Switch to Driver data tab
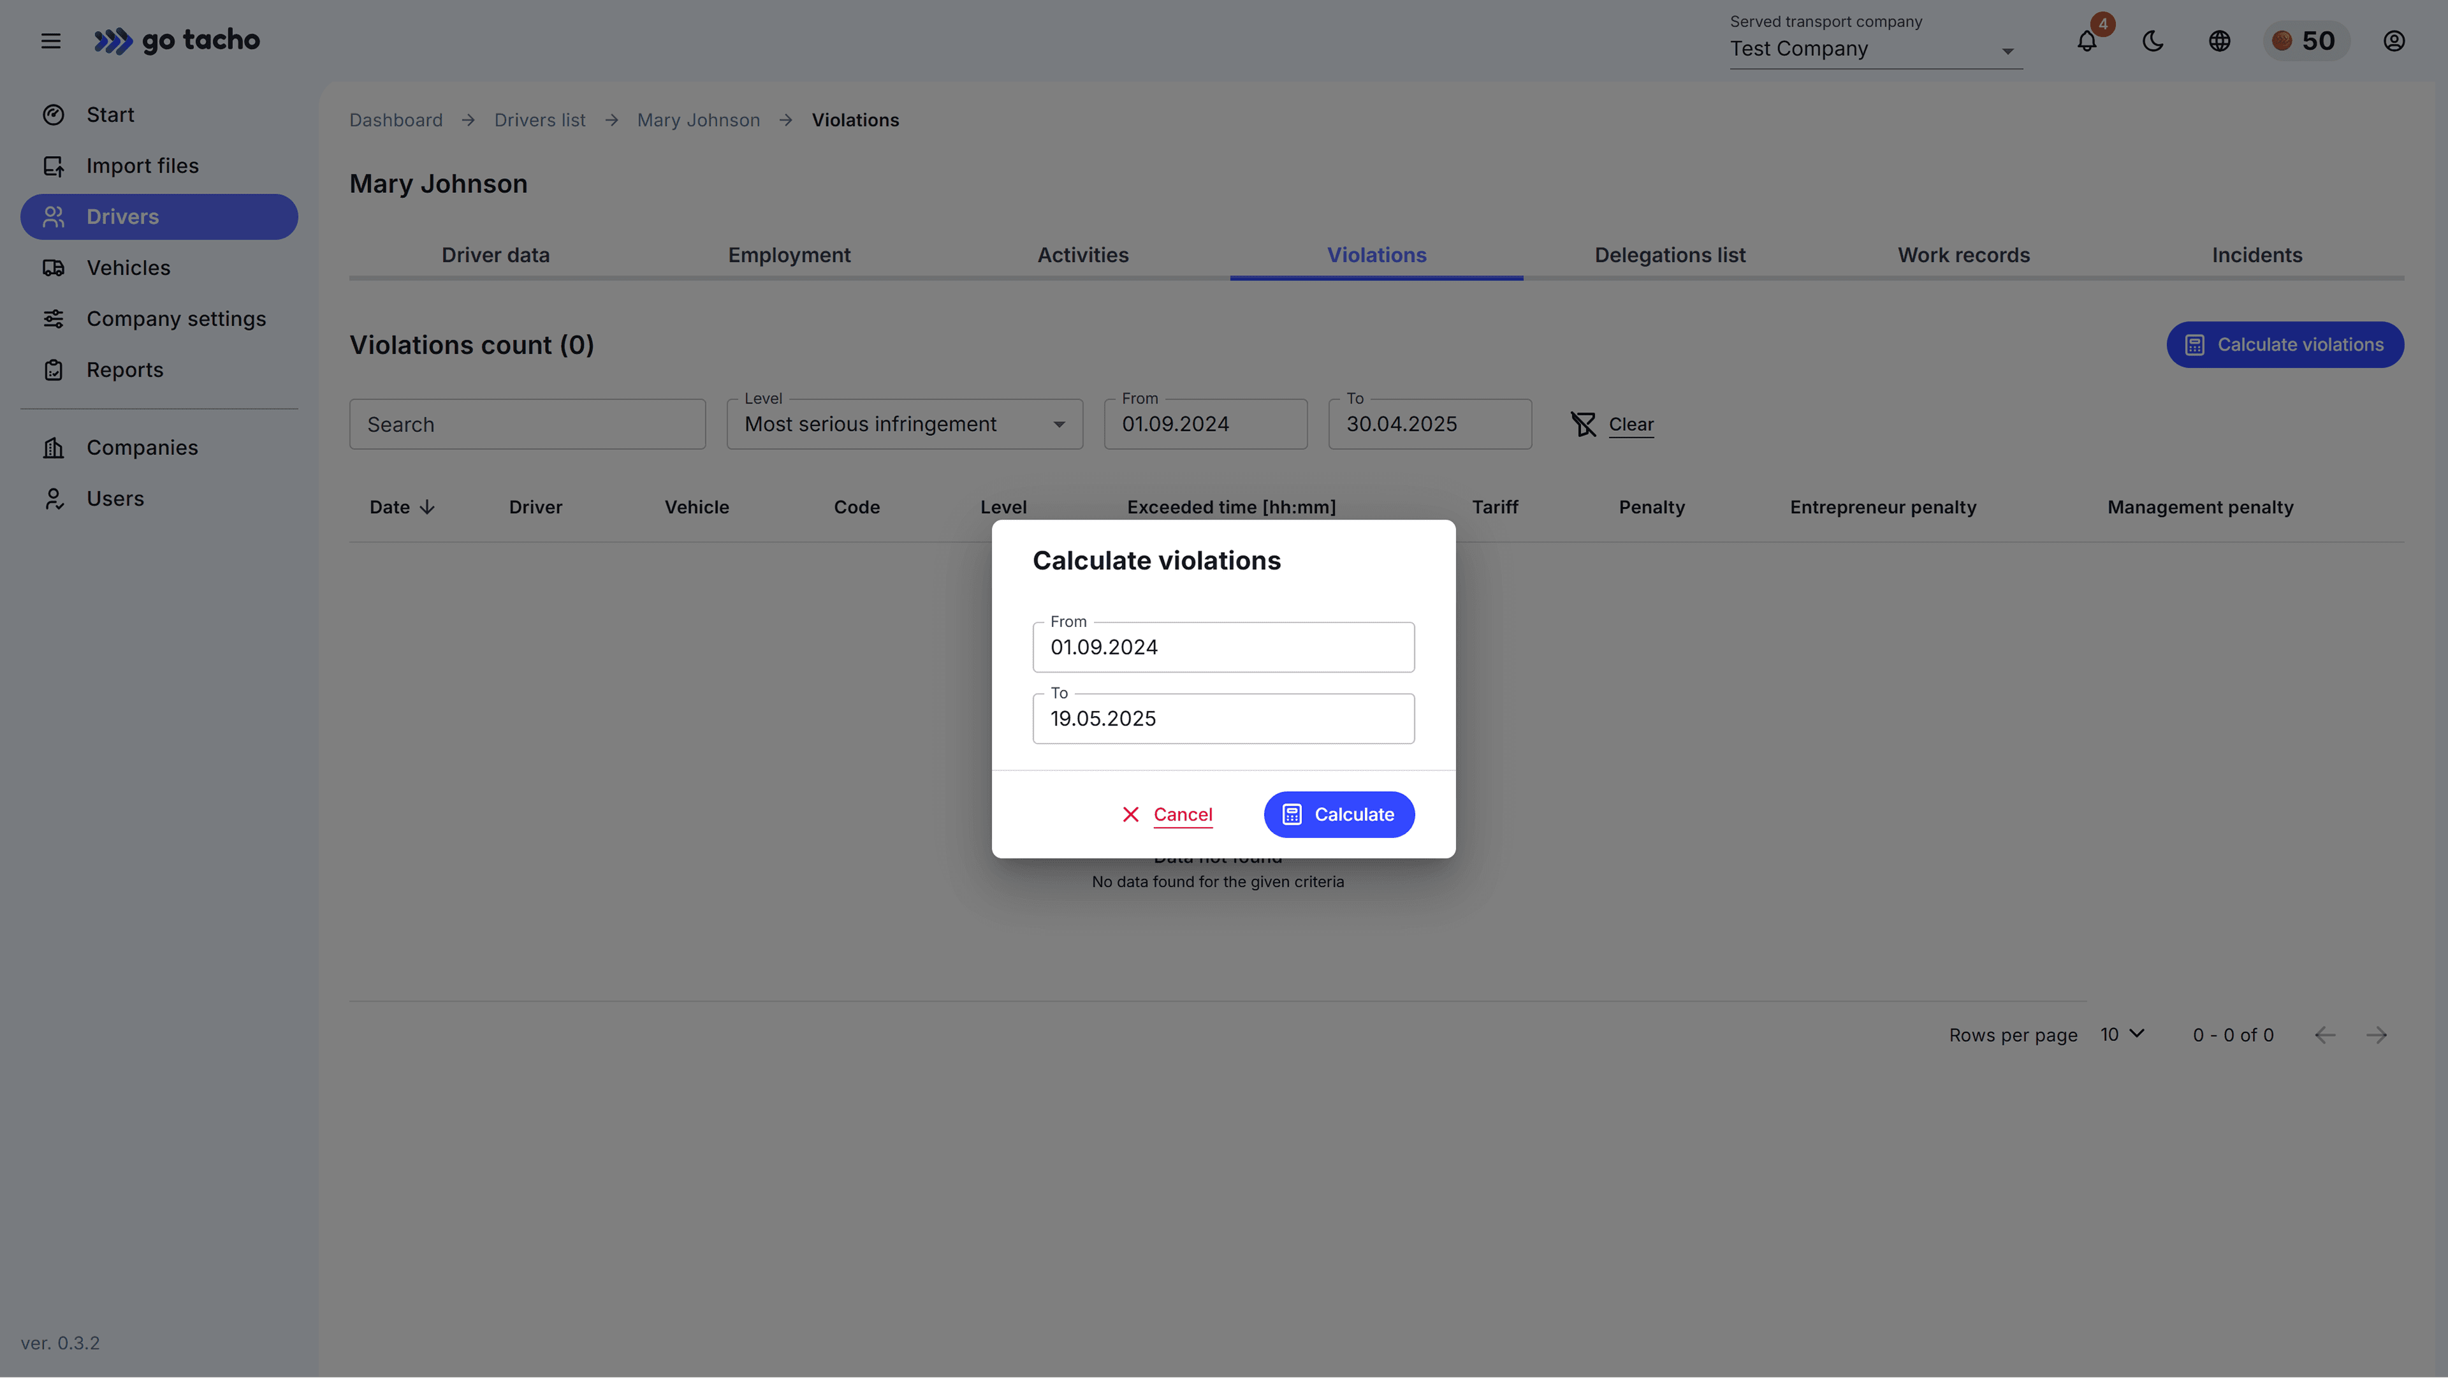The image size is (2448, 1378). [495, 254]
